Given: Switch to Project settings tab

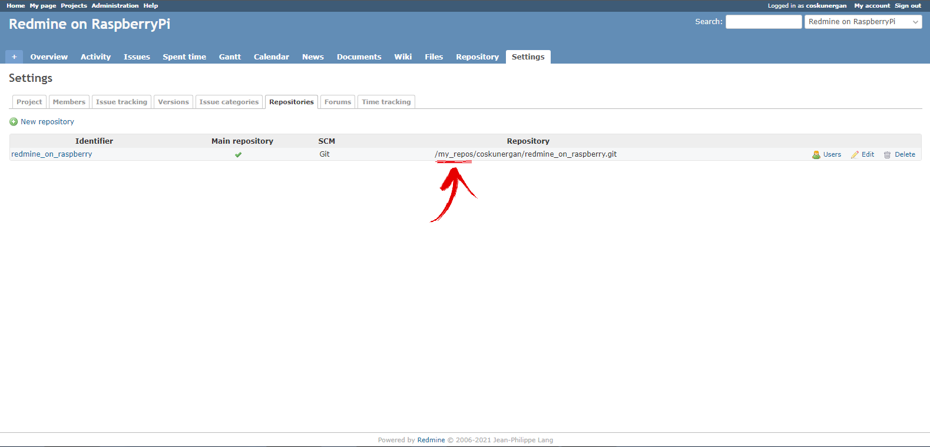Looking at the screenshot, I should [x=29, y=102].
